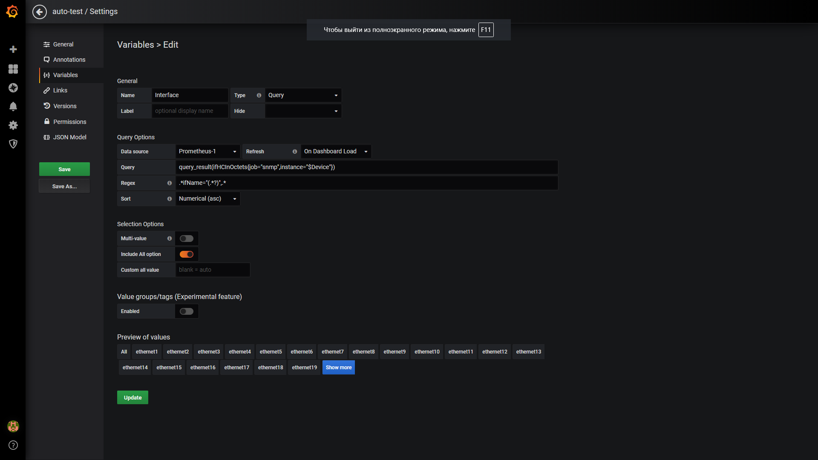Image resolution: width=818 pixels, height=460 pixels.
Task: Click Show more preview values
Action: [x=338, y=368]
